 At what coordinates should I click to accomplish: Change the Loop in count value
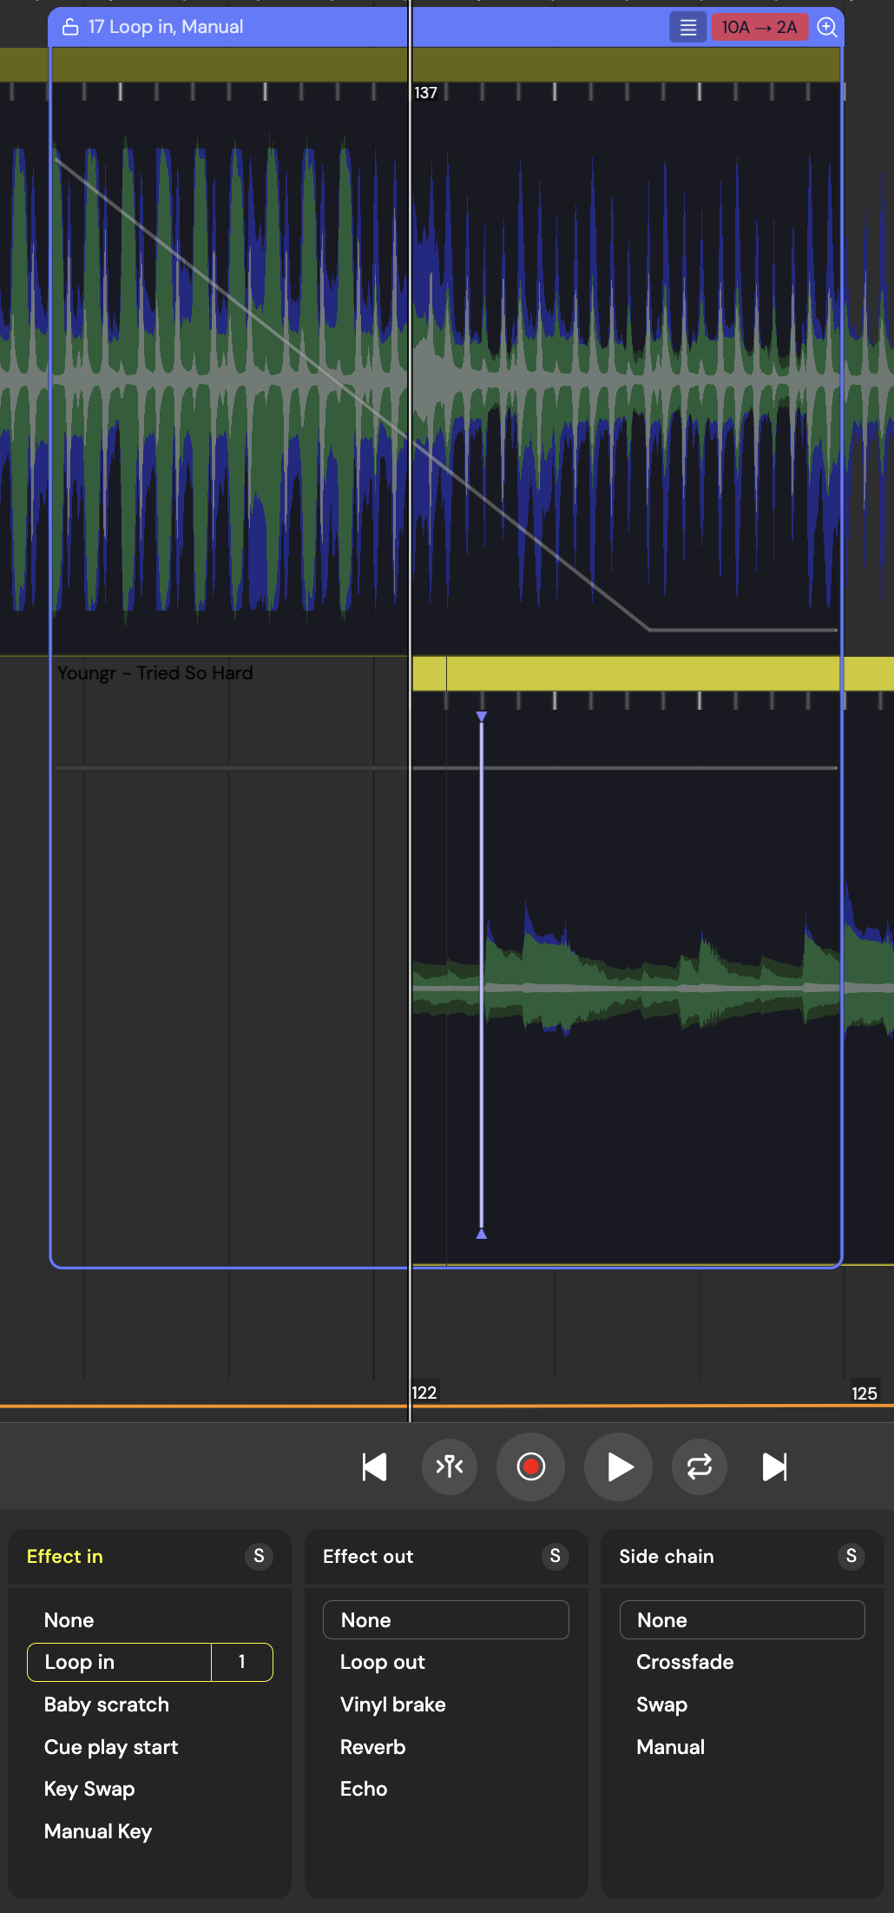click(x=242, y=1662)
